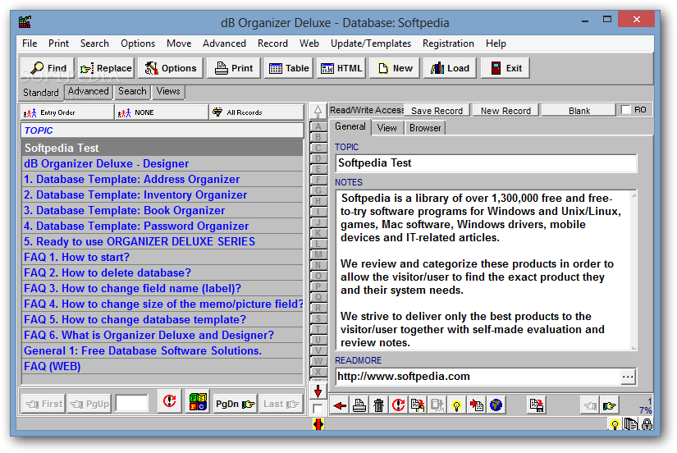The width and height of the screenshot is (677, 453).
Task: Select 'General 1: Free Database Software Solutions.' row
Action: coord(162,351)
